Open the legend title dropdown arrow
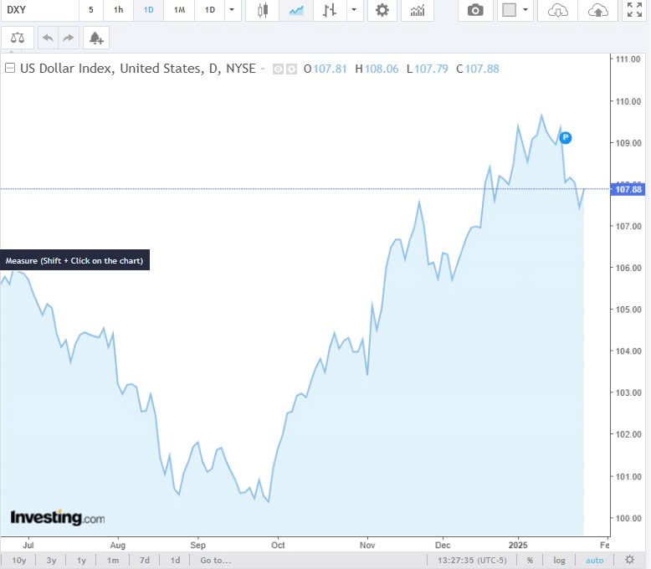Viewport: 651px width, 569px height. [263, 69]
